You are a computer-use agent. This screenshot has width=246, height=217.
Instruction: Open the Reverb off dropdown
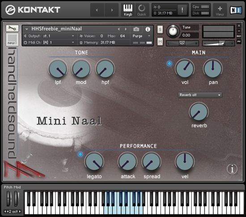click(x=200, y=95)
